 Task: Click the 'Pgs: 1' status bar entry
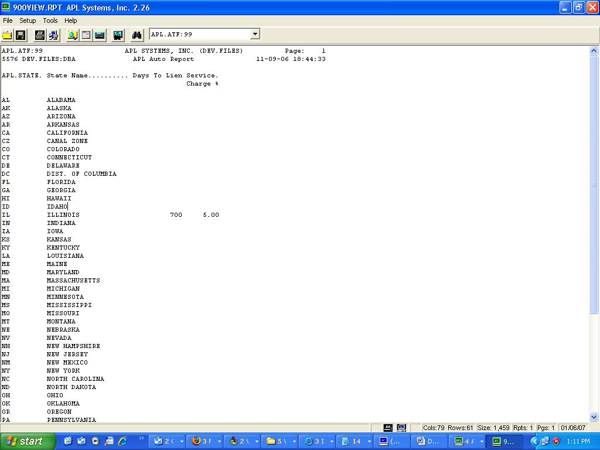coord(546,428)
